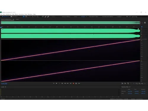Toggle Loop Playback in transport
The width and height of the screenshot is (148, 111).
coord(79,83)
